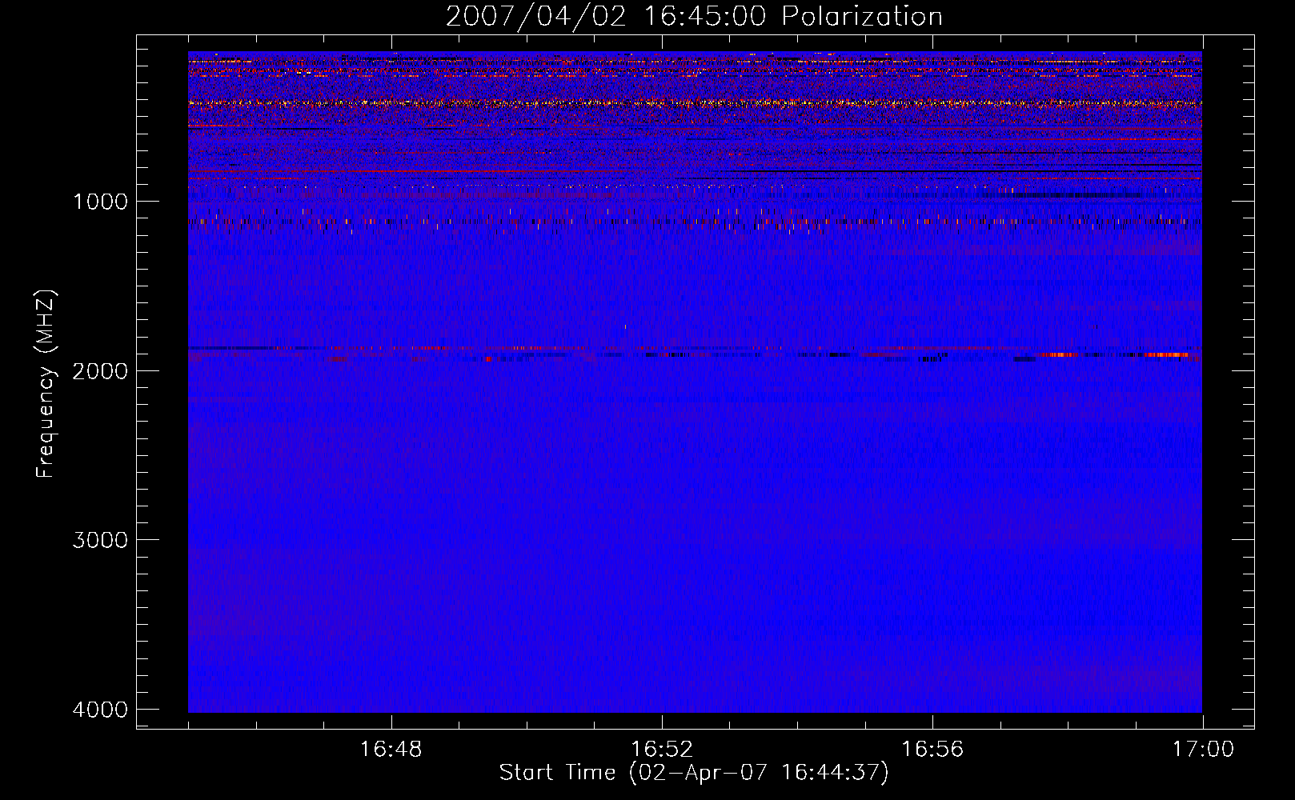
Task: Click the 2000 frequency tick label
Action: [100, 371]
